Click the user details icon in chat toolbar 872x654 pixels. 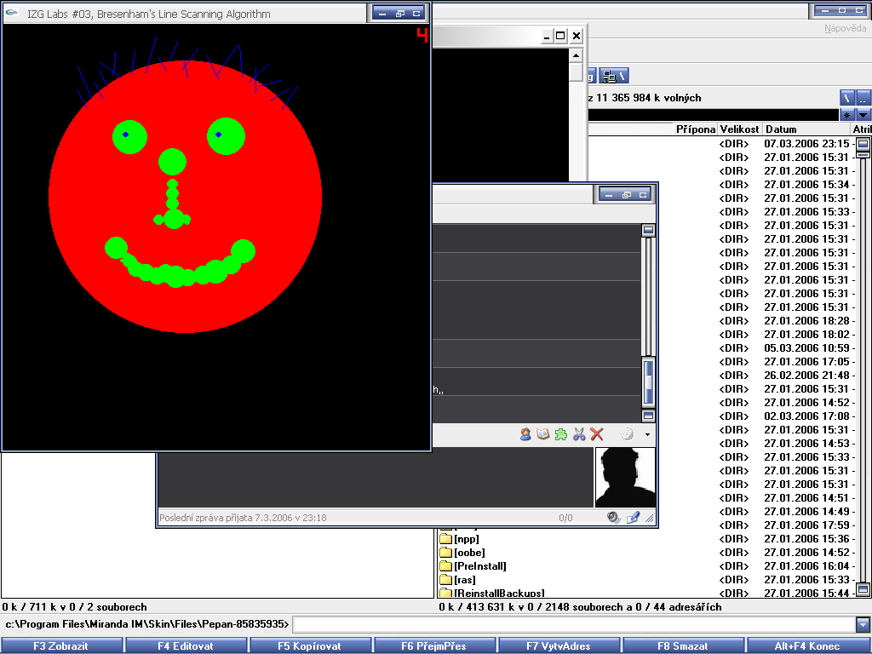pyautogui.click(x=525, y=434)
